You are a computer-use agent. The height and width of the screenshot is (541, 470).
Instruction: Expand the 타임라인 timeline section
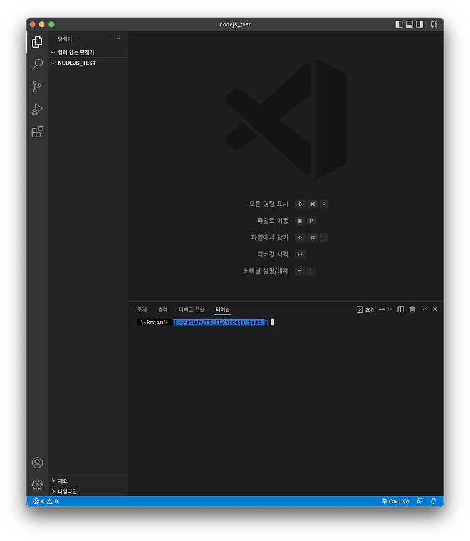click(88, 491)
